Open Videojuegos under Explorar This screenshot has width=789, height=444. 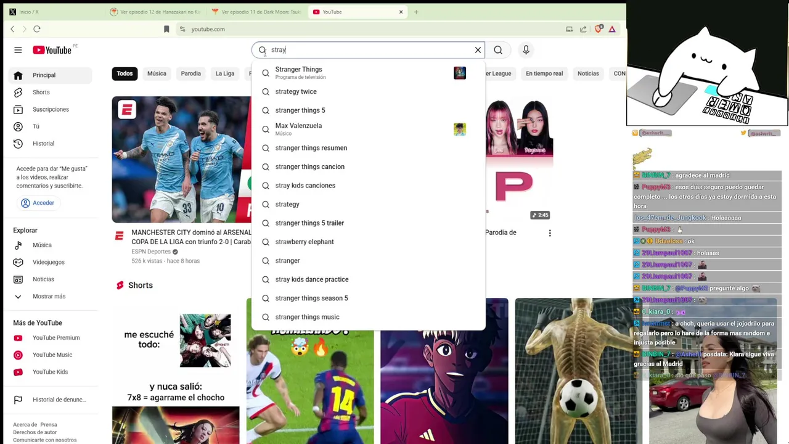click(51, 262)
